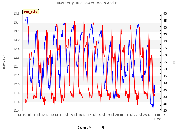Click the RH right axis label
The height and width of the screenshot is (133, 178).
pyautogui.click(x=174, y=62)
